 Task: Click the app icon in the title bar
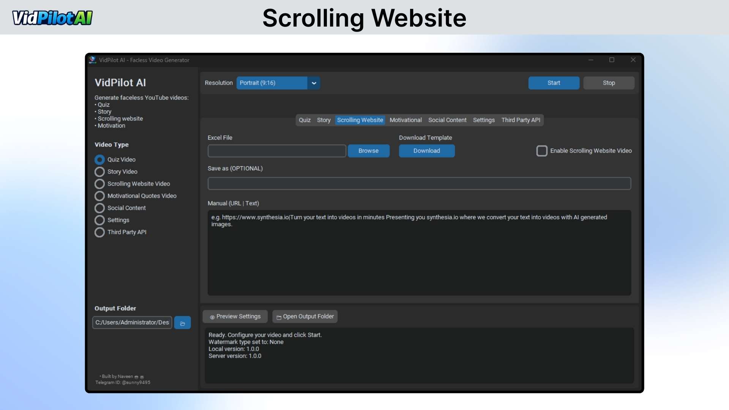click(92, 60)
